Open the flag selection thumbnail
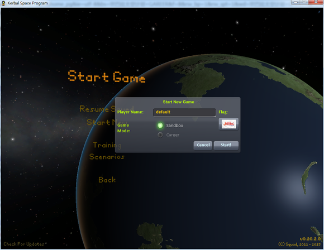The image size is (324, 250). pyautogui.click(x=228, y=124)
